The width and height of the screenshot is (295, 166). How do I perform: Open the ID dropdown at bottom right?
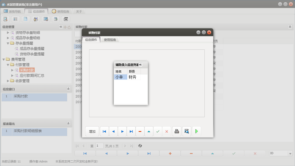(290, 153)
